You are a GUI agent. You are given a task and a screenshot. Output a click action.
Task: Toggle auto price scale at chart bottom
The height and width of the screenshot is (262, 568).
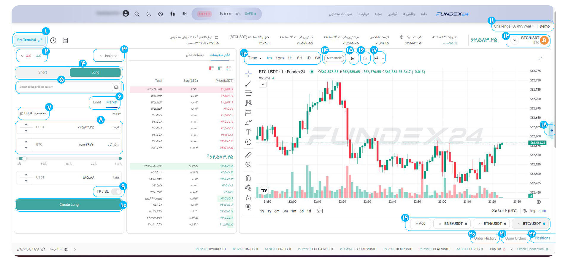pyautogui.click(x=542, y=211)
